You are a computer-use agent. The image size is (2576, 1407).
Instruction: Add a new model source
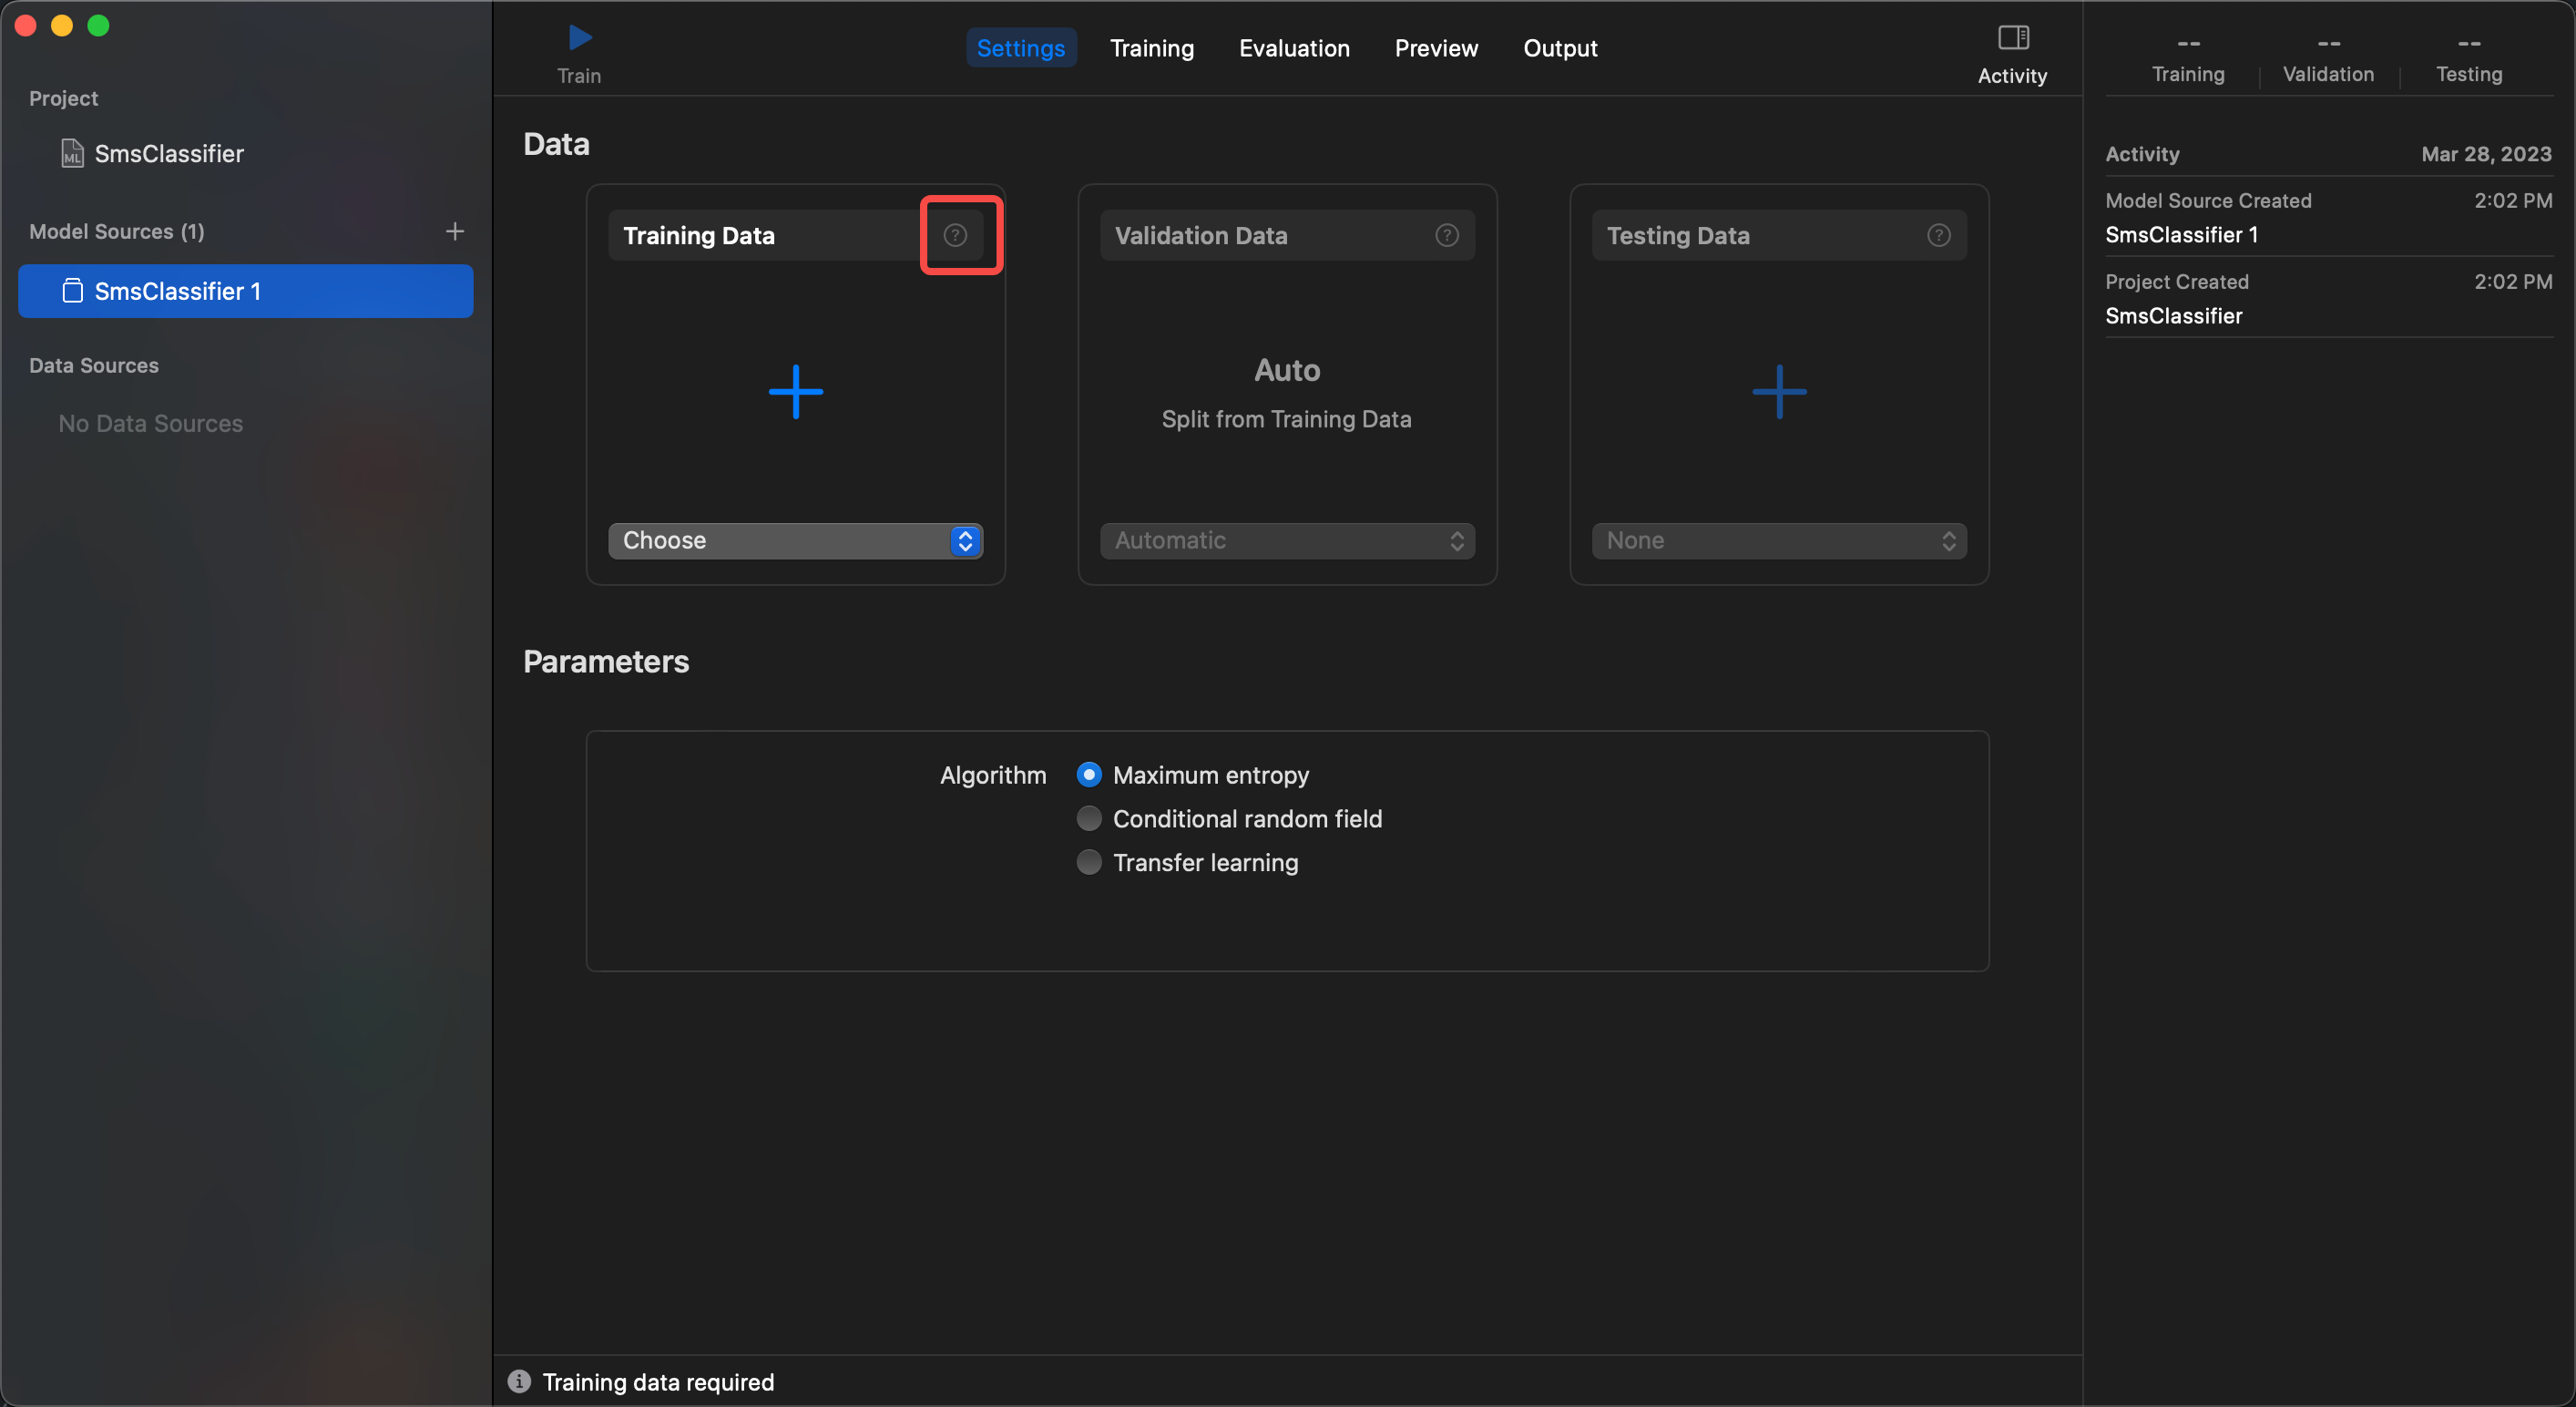454,231
